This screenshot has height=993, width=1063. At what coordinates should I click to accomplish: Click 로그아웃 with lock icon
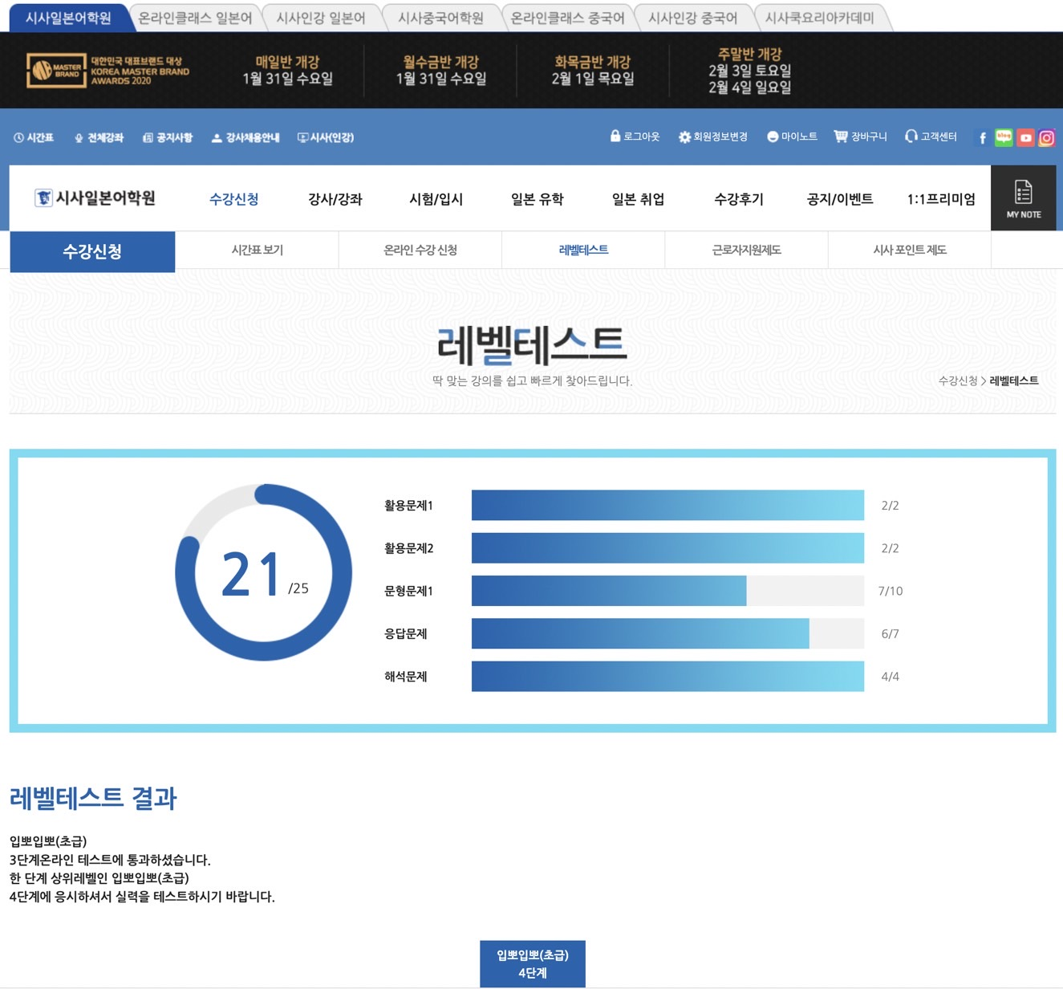tap(635, 136)
